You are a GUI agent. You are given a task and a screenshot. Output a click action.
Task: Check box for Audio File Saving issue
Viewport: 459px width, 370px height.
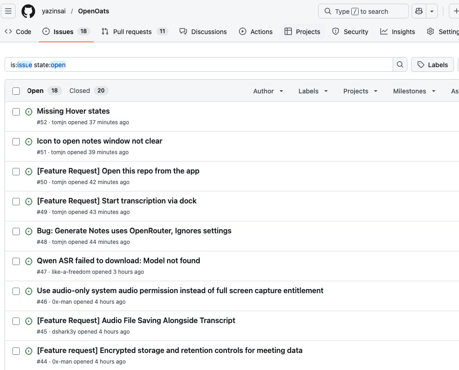click(16, 321)
